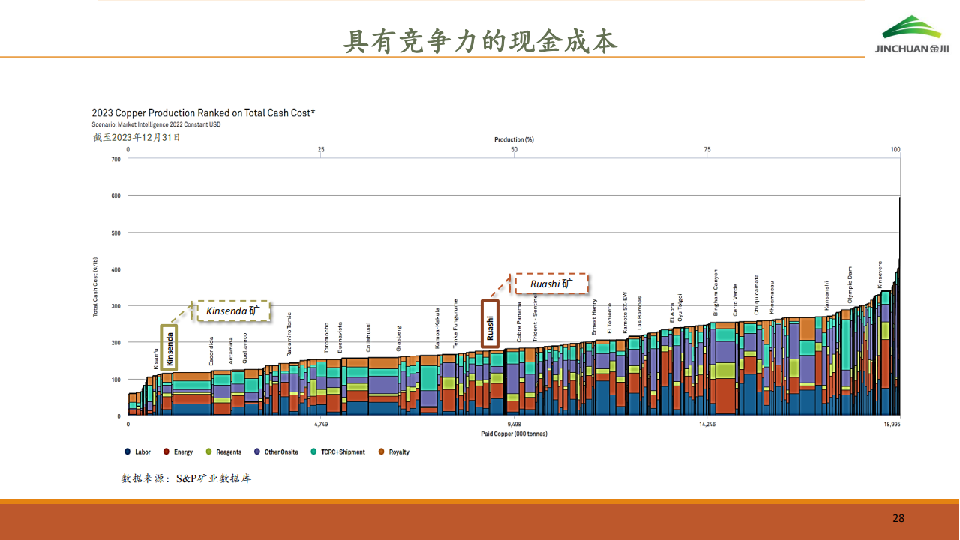The height and width of the screenshot is (540, 960).
Task: Click the slide page number 28
Action: point(898,518)
